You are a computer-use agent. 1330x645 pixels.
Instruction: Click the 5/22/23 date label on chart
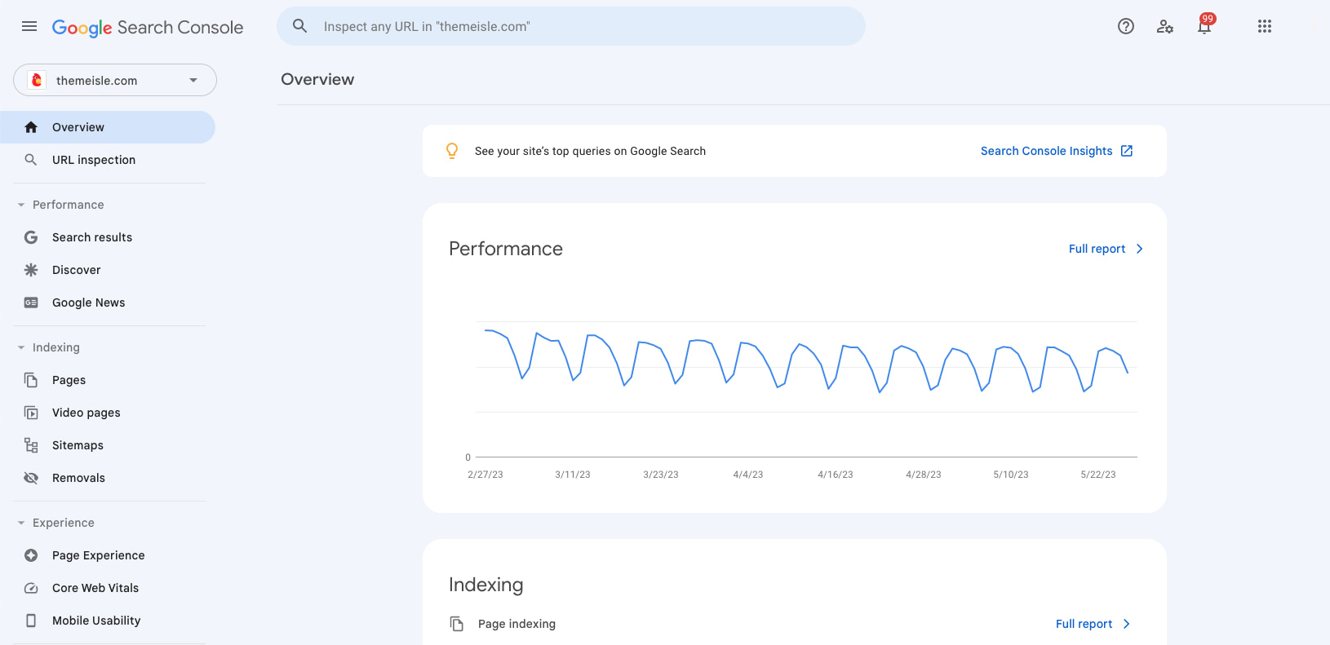pos(1098,475)
